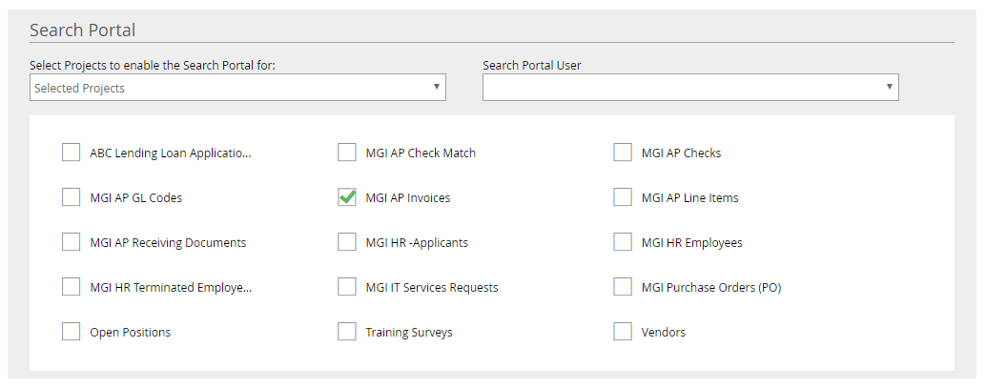This screenshot has width=986, height=388.
Task: Select the MGI HR Employees checkbox
Action: [x=623, y=242]
